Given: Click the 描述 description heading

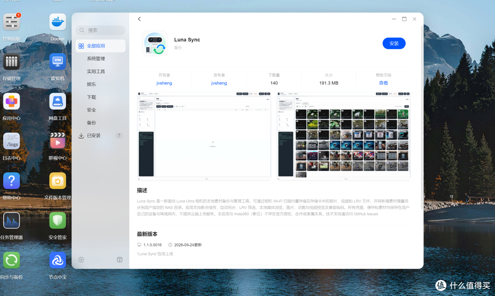Looking at the screenshot, I should coord(142,190).
